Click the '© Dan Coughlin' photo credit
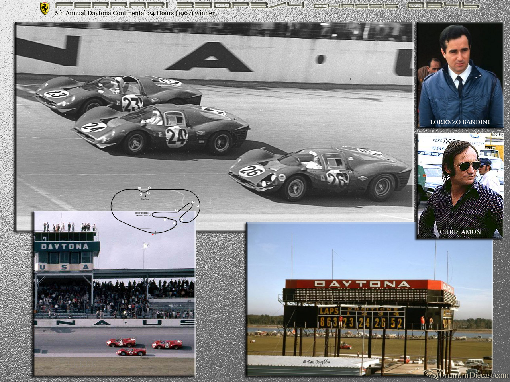This screenshot has height=382, width=510. point(316,362)
